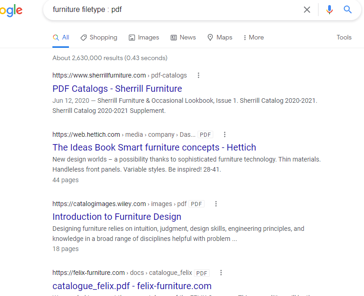Click the '44 pages' text under Hettich
Screen dimensions: 364x296
(65, 180)
